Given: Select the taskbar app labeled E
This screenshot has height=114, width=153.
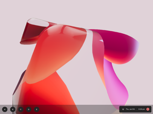Looking at the screenshot, I should tap(37, 109).
